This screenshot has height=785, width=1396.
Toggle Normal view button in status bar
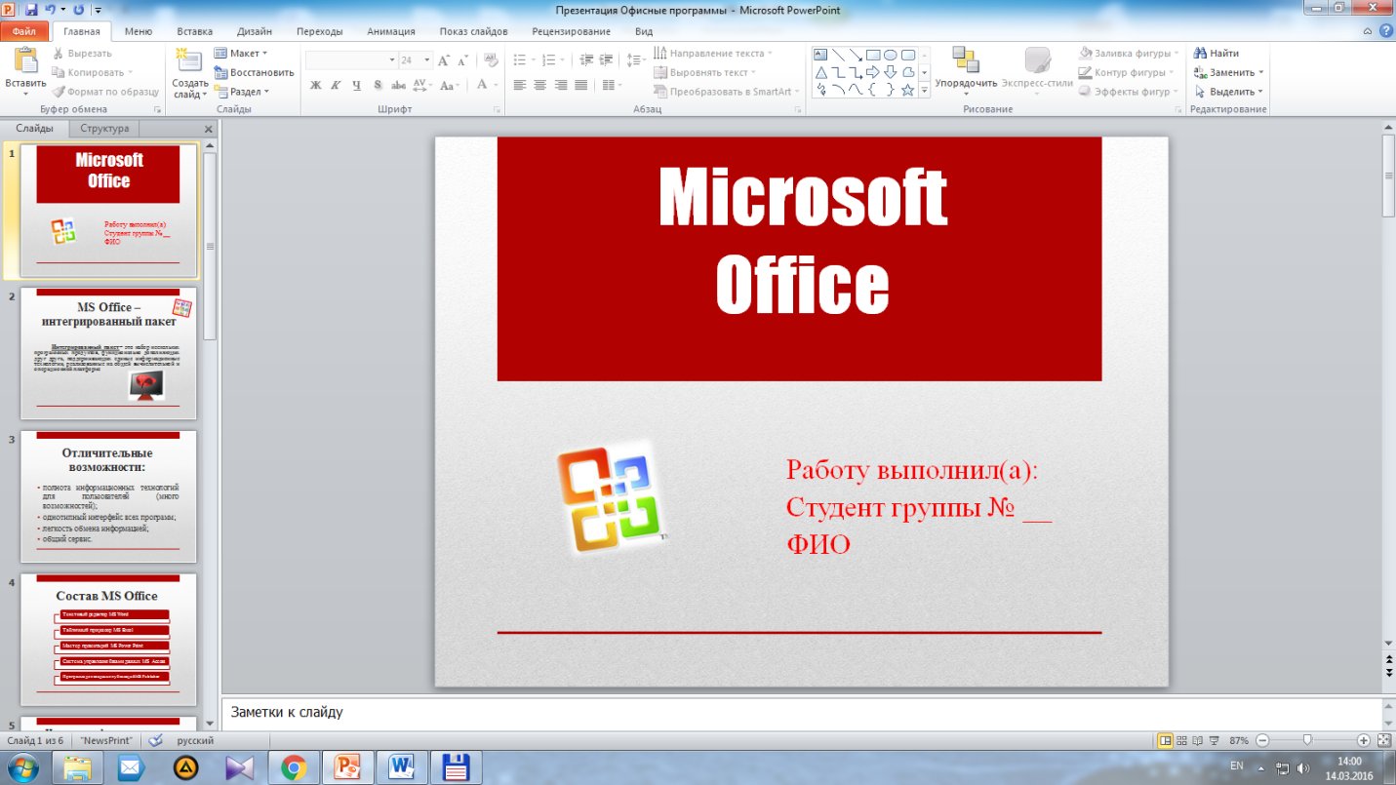pyautogui.click(x=1165, y=741)
